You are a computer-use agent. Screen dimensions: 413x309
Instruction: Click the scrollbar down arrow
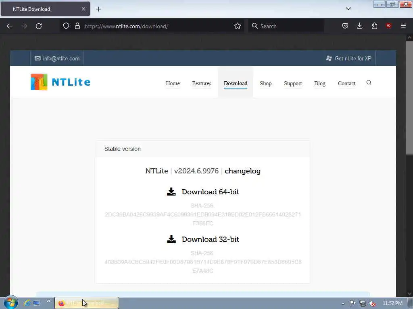click(x=409, y=293)
